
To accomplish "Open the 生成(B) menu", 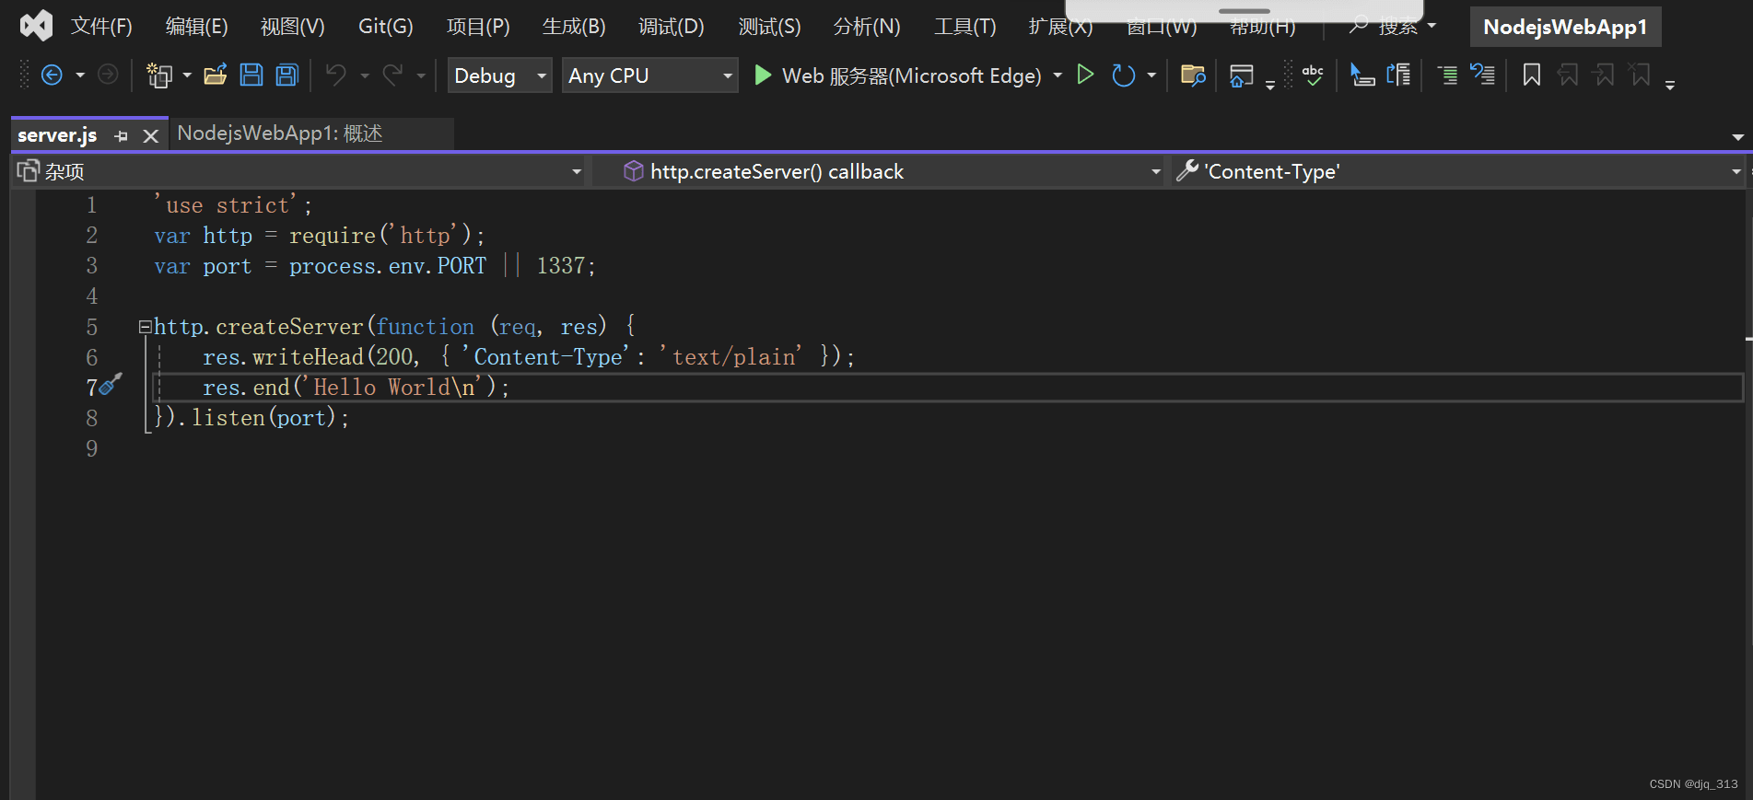I will [x=574, y=27].
